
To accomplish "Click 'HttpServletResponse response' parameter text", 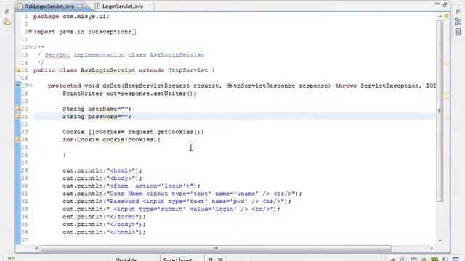I will click(278, 86).
